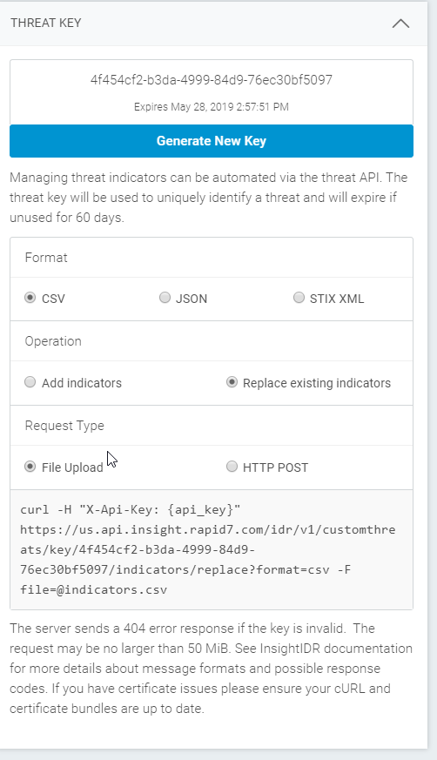Click the Request Type section label

64,426
